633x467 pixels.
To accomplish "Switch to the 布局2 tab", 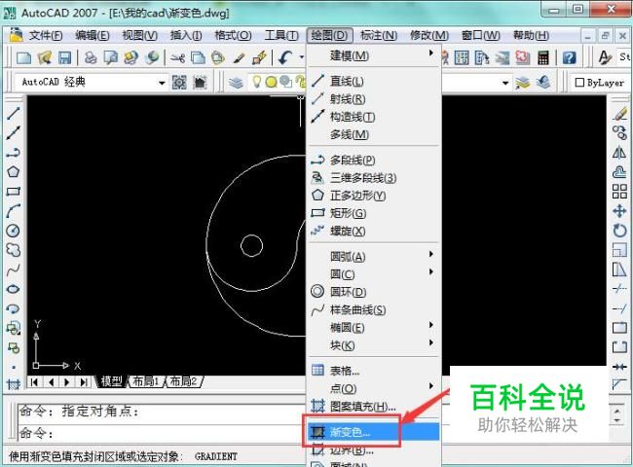I will pyautogui.click(x=183, y=381).
